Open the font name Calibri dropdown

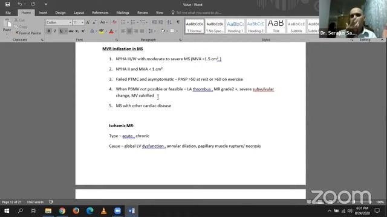(x=70, y=22)
